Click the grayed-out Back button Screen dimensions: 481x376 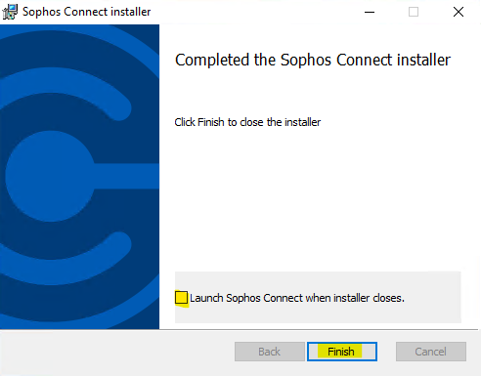click(270, 352)
